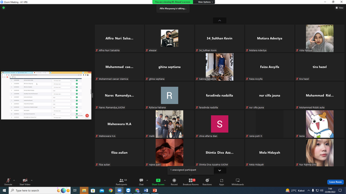Select the Mela Hidayah tile

click(x=270, y=153)
